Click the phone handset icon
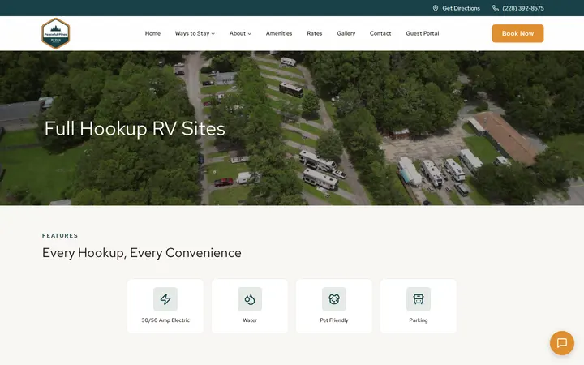584x365 pixels. 496,8
